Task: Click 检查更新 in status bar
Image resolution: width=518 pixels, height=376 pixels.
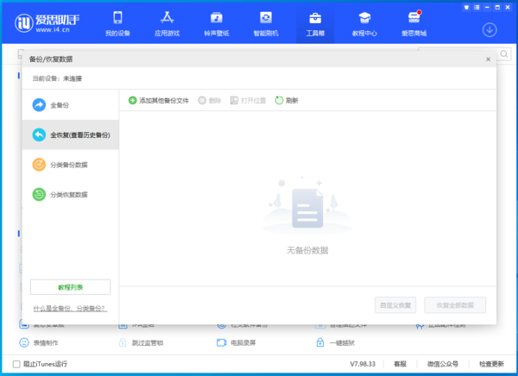Action: 491,364
